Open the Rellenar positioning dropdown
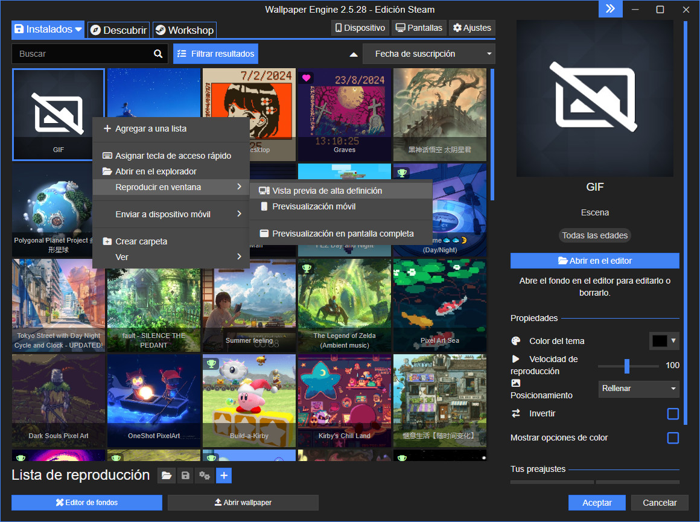The height and width of the screenshot is (522, 700). click(x=638, y=389)
